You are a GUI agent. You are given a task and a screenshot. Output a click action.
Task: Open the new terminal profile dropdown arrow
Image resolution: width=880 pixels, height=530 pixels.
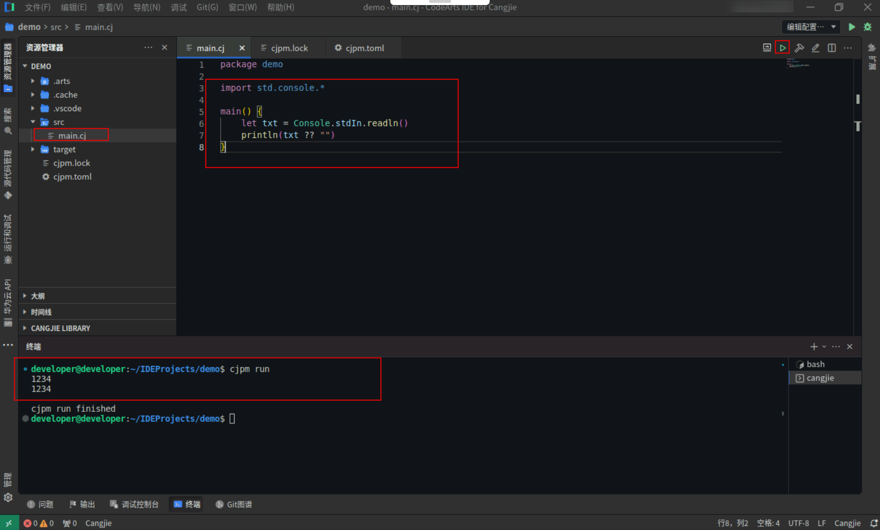pyautogui.click(x=824, y=347)
